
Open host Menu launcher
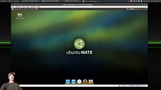[4, 1]
